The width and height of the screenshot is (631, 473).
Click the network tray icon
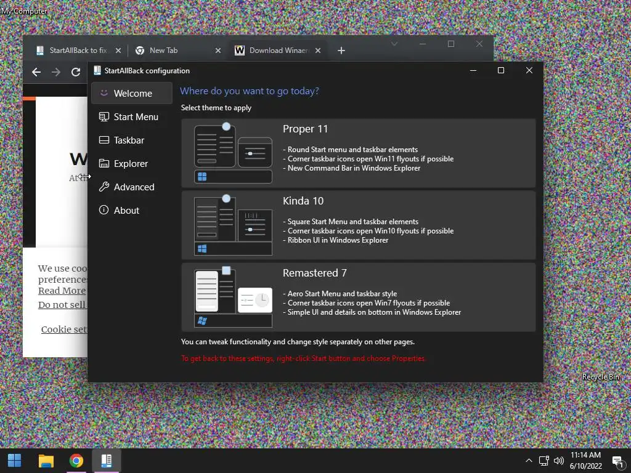click(544, 461)
